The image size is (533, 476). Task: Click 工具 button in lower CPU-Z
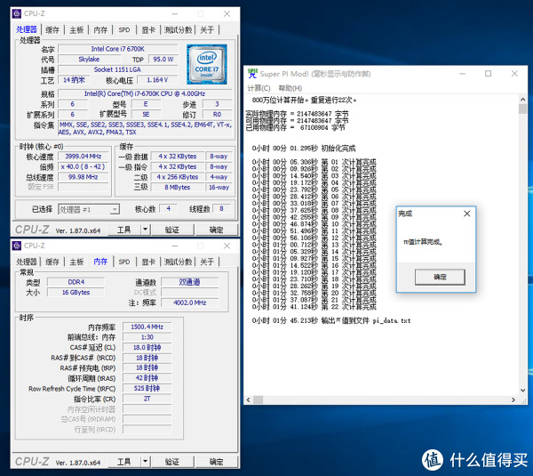tap(124, 462)
